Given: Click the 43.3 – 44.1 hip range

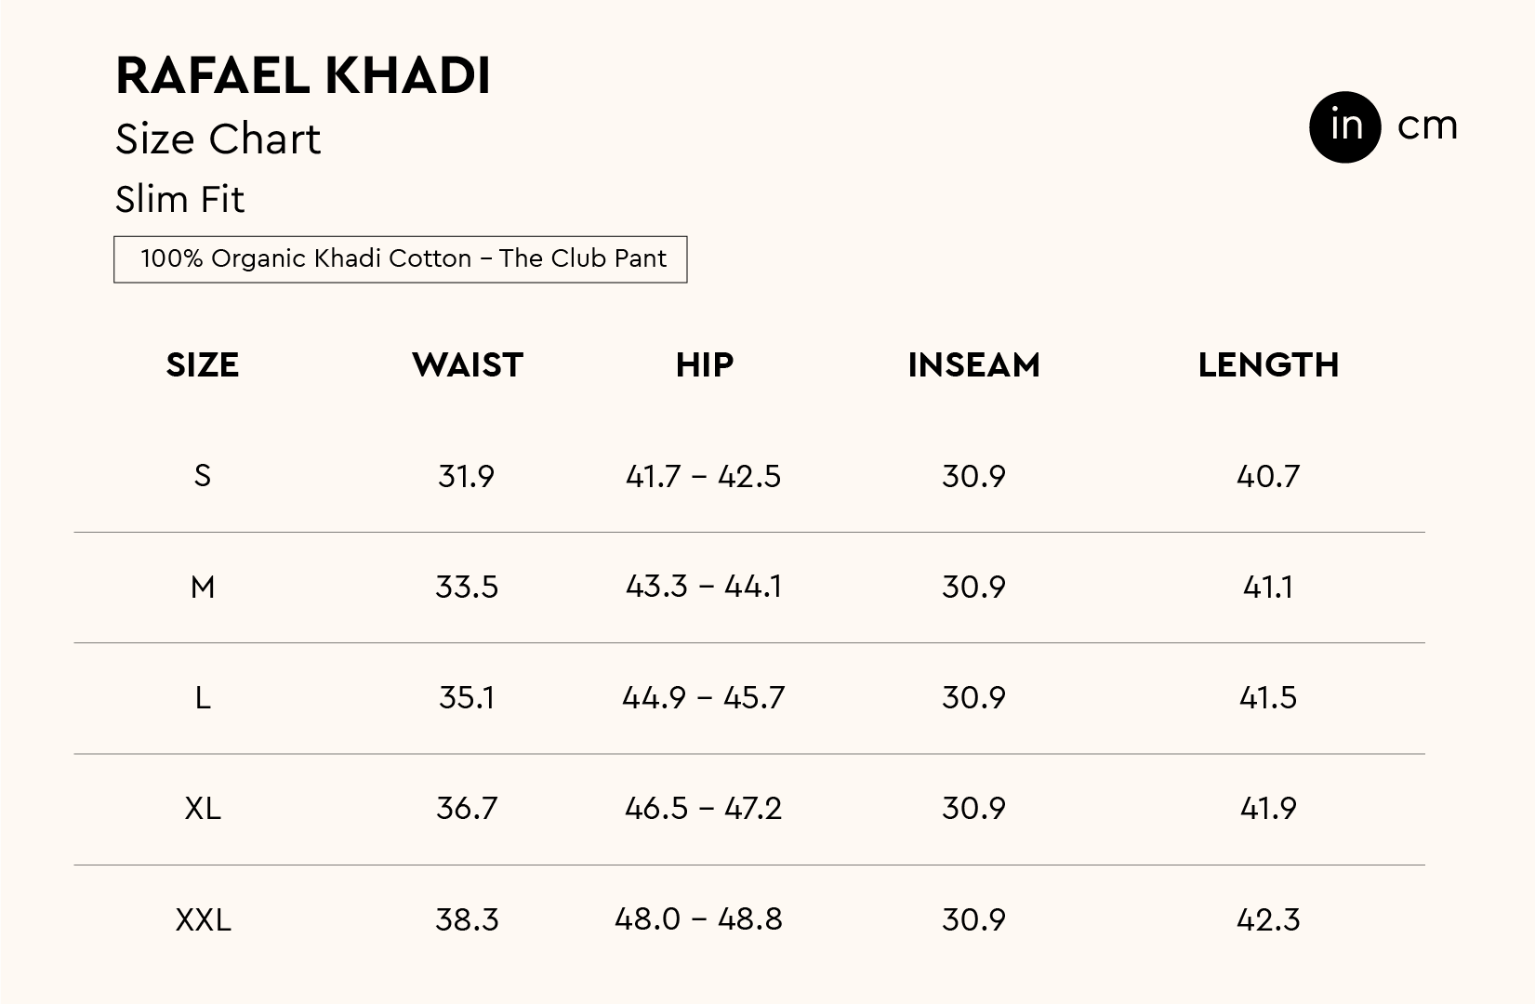Looking at the screenshot, I should click(704, 588).
